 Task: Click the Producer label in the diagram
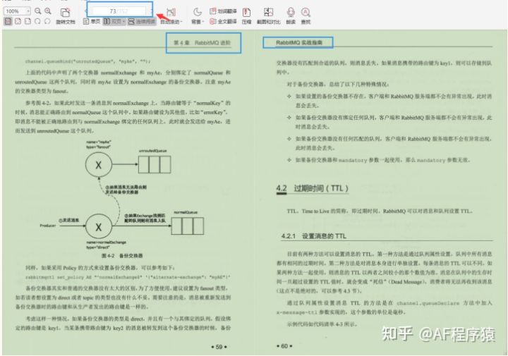point(48,226)
